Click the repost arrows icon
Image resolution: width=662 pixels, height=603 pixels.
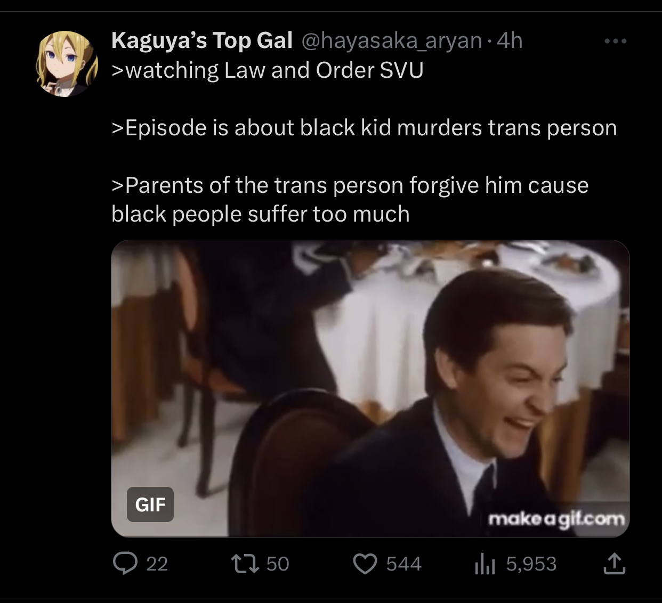[244, 564]
